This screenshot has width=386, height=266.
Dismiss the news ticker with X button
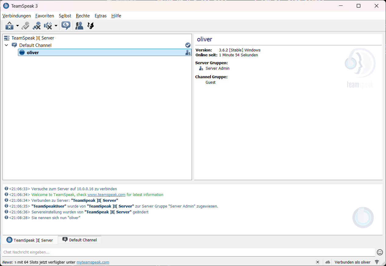318,262
